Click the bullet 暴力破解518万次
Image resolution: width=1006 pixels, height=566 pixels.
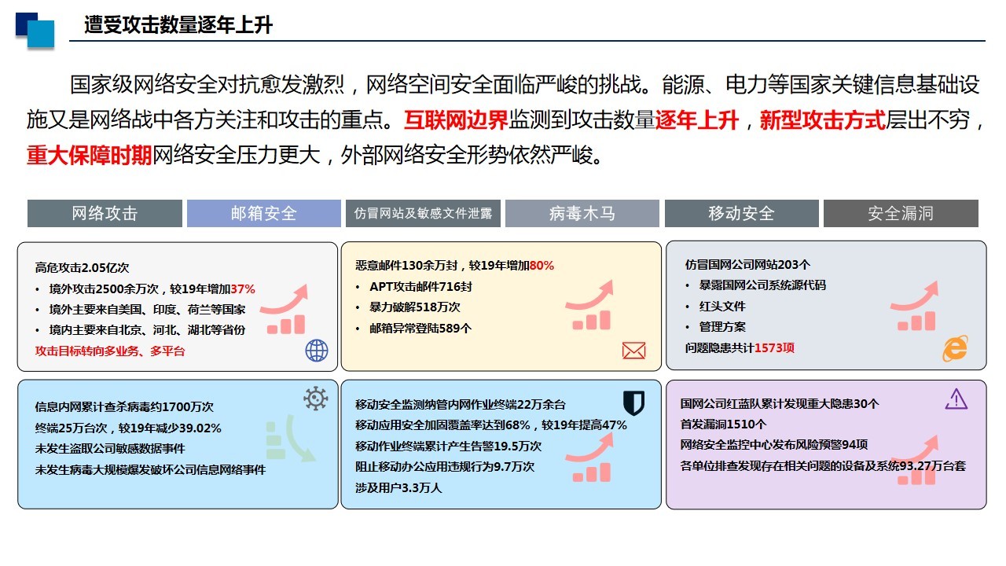point(409,307)
